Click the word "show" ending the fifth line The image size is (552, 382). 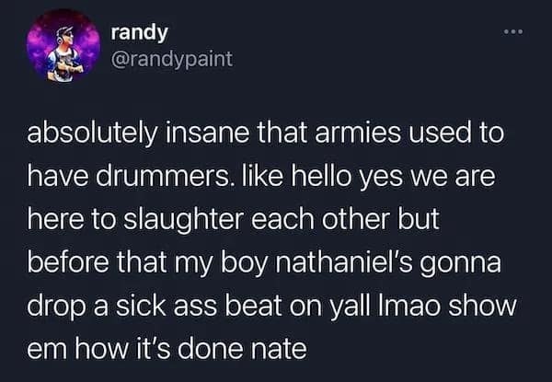[x=482, y=306]
